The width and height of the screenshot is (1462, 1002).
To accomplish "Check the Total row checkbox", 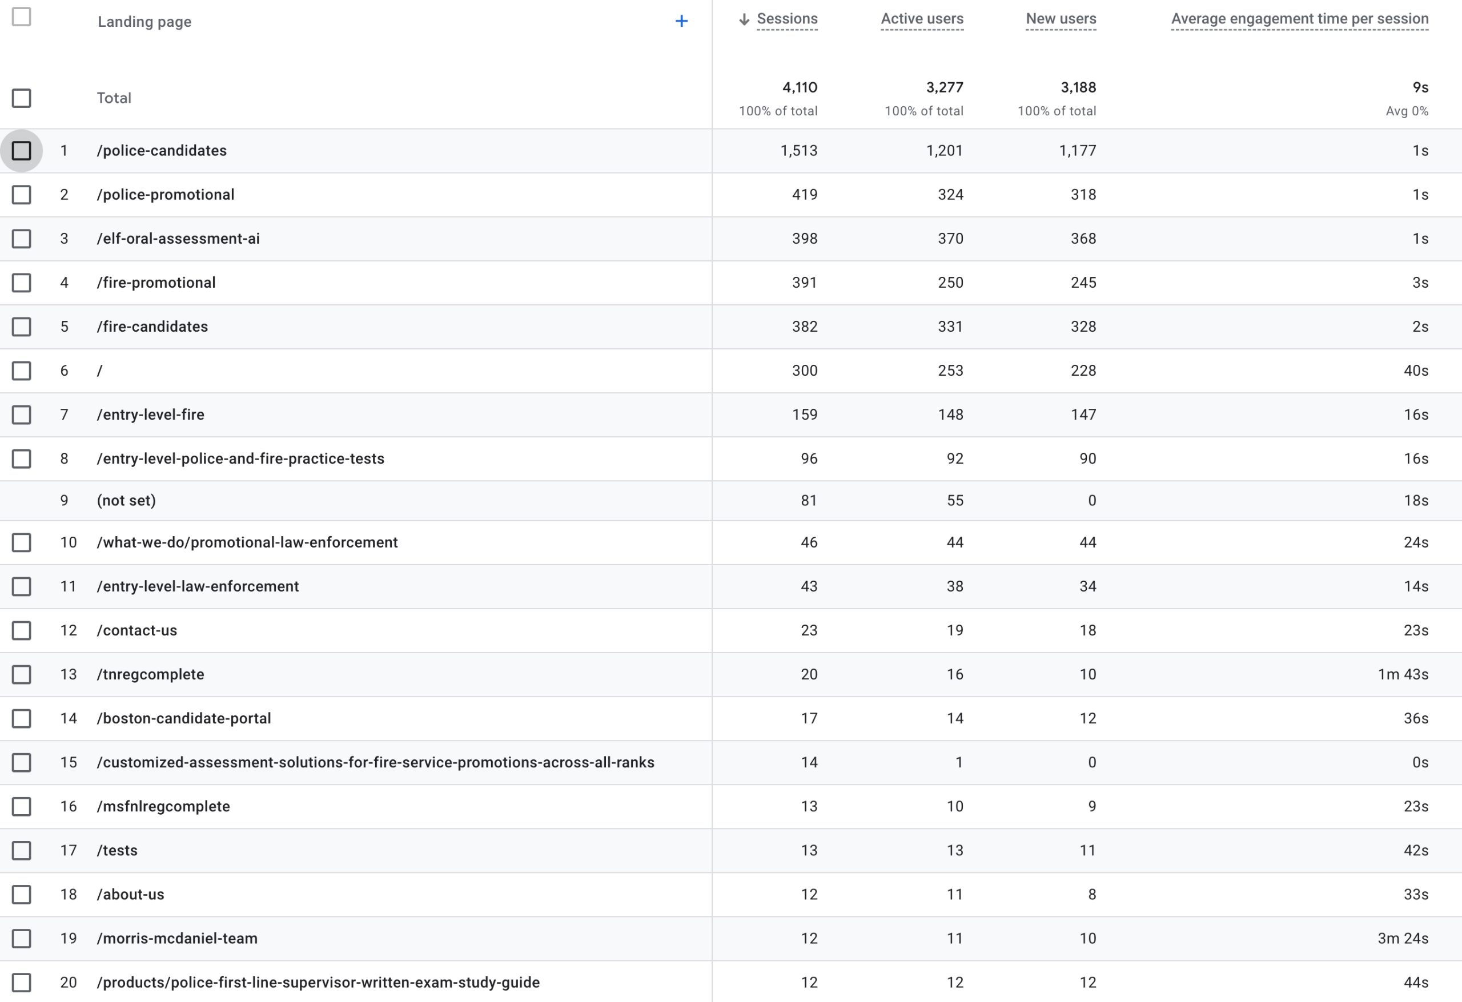I will (21, 98).
